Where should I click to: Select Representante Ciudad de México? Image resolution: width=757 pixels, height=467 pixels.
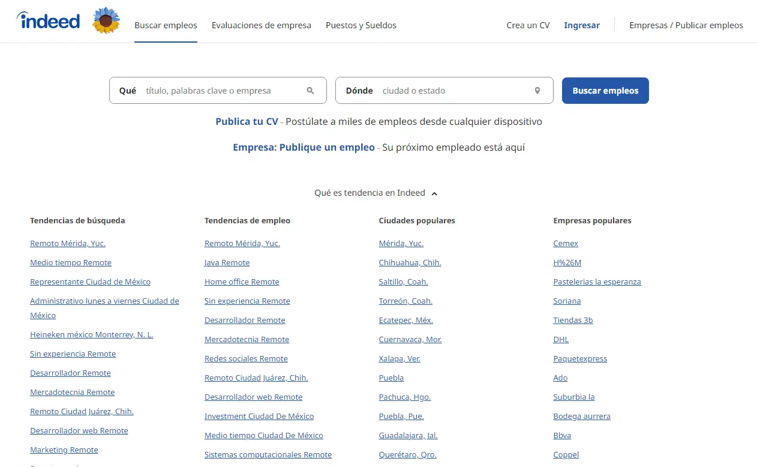pyautogui.click(x=91, y=282)
